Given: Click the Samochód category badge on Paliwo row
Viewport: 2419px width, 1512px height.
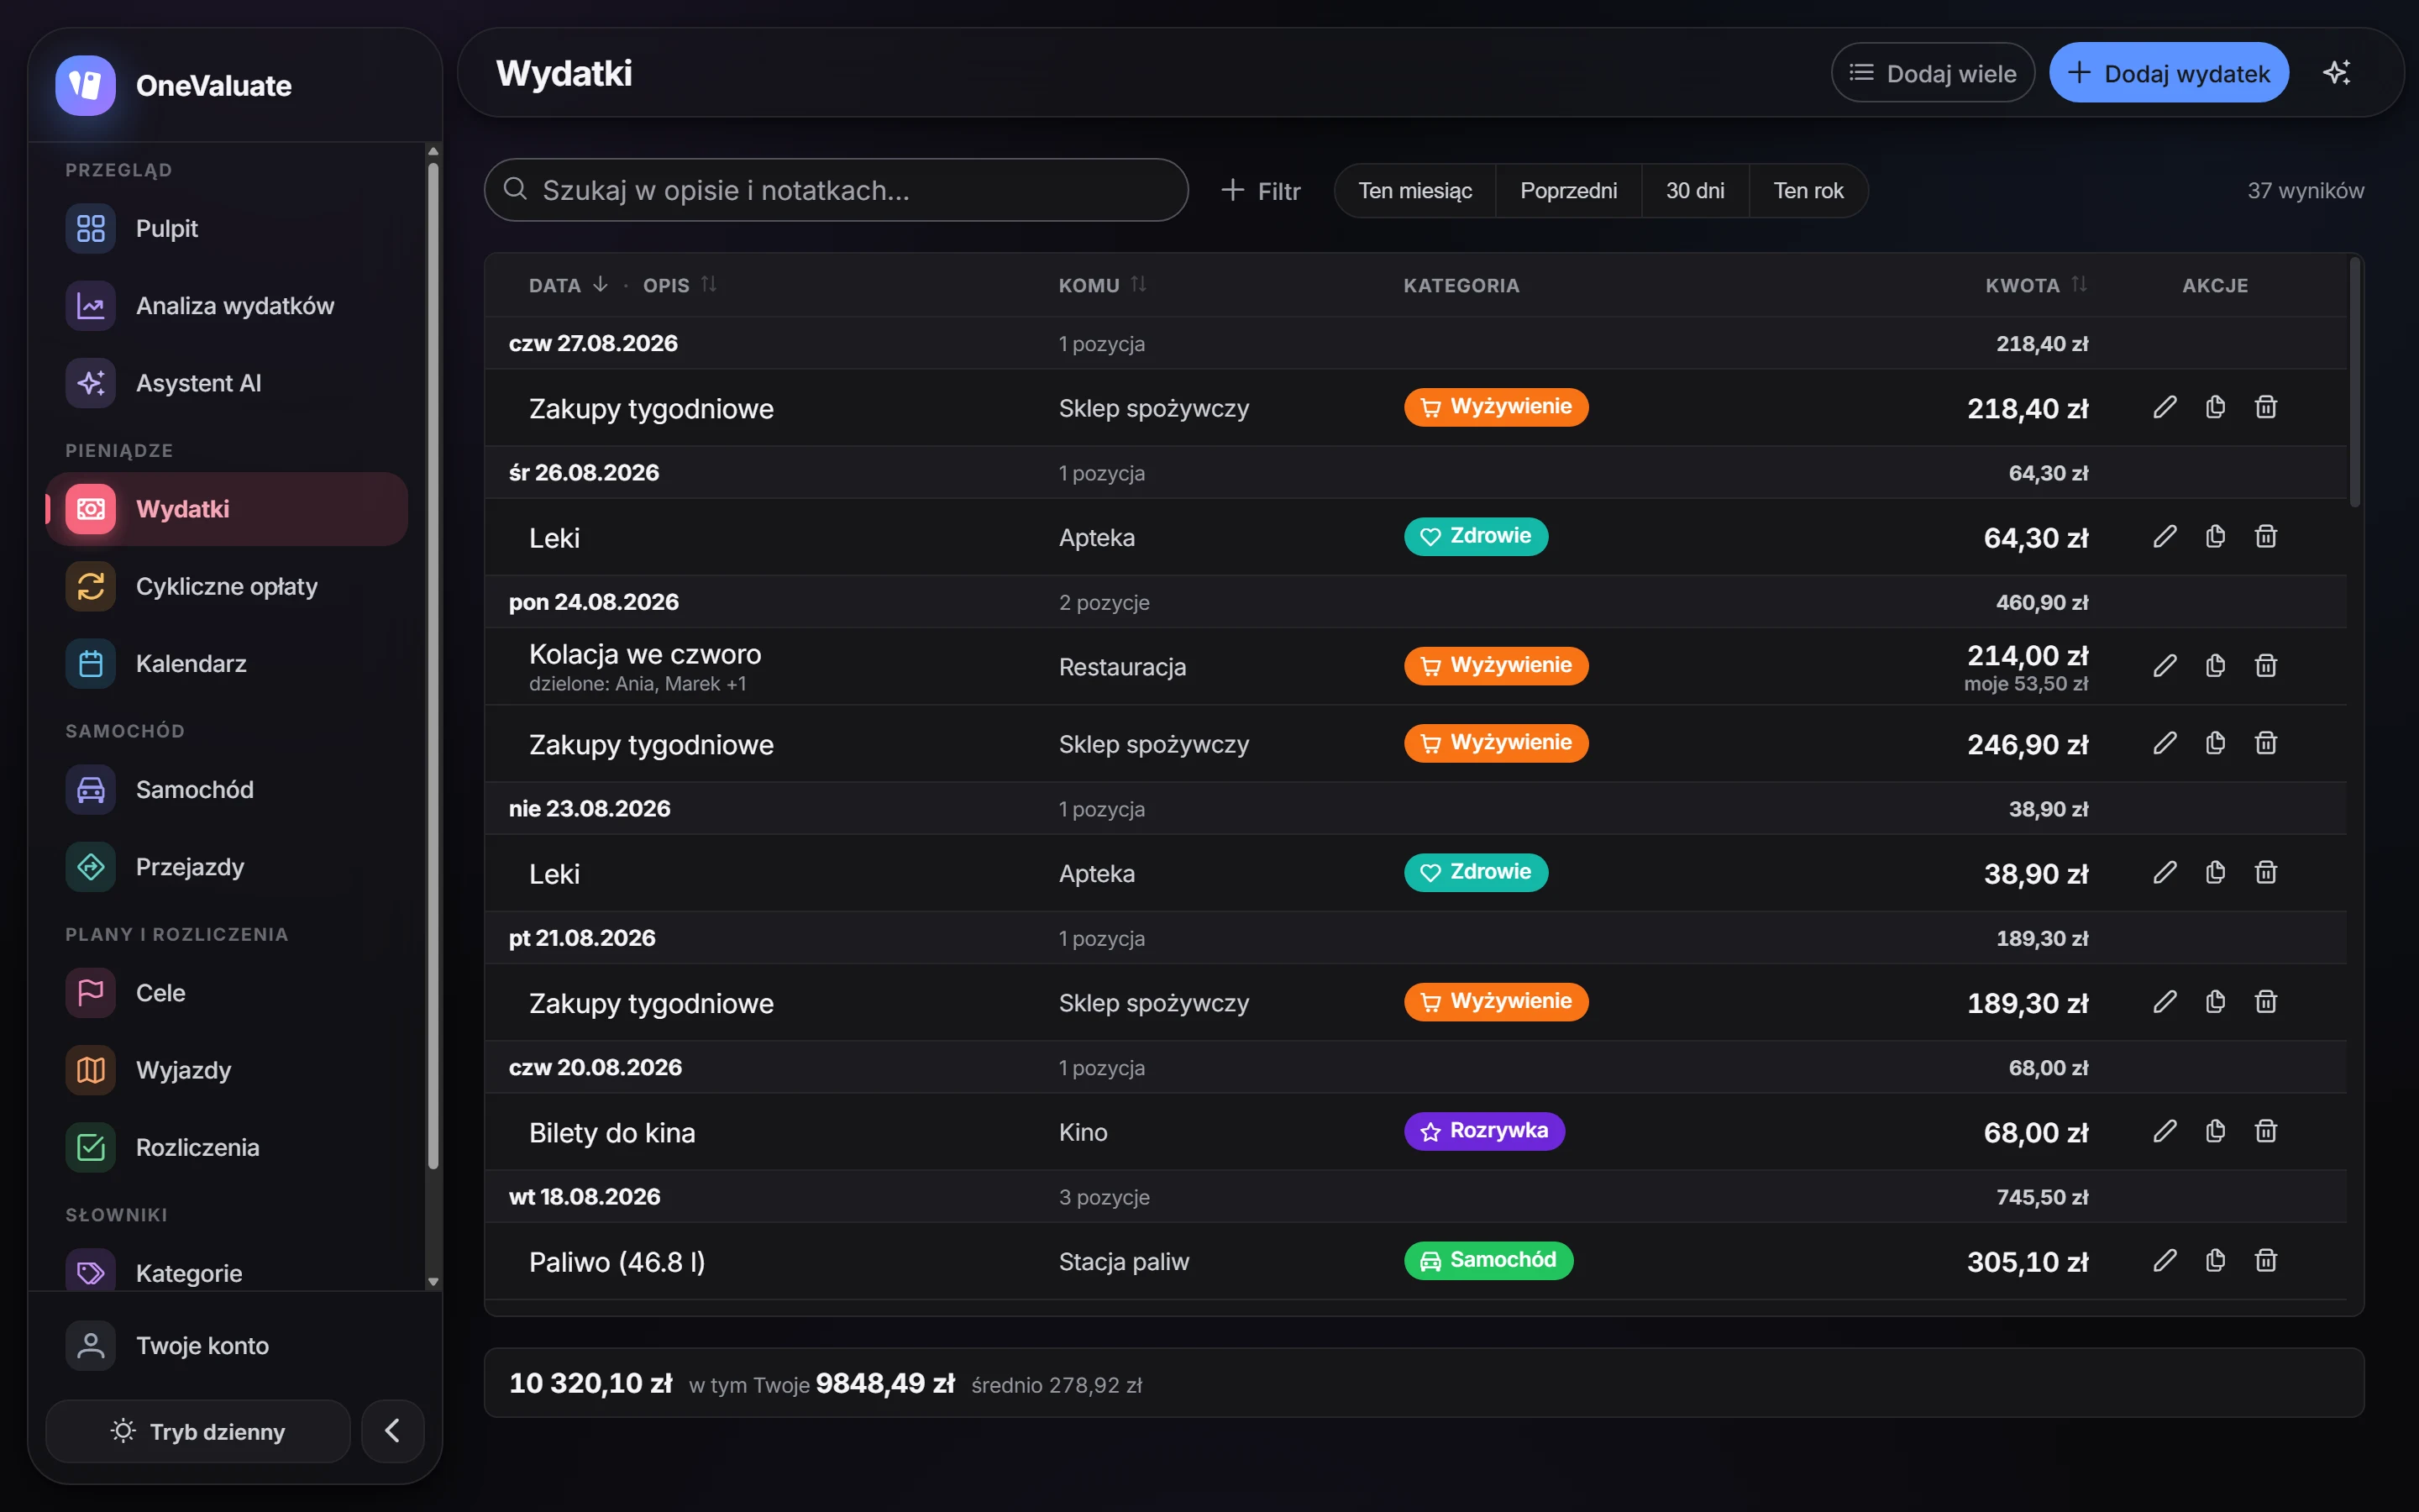Looking at the screenshot, I should pos(1488,1260).
